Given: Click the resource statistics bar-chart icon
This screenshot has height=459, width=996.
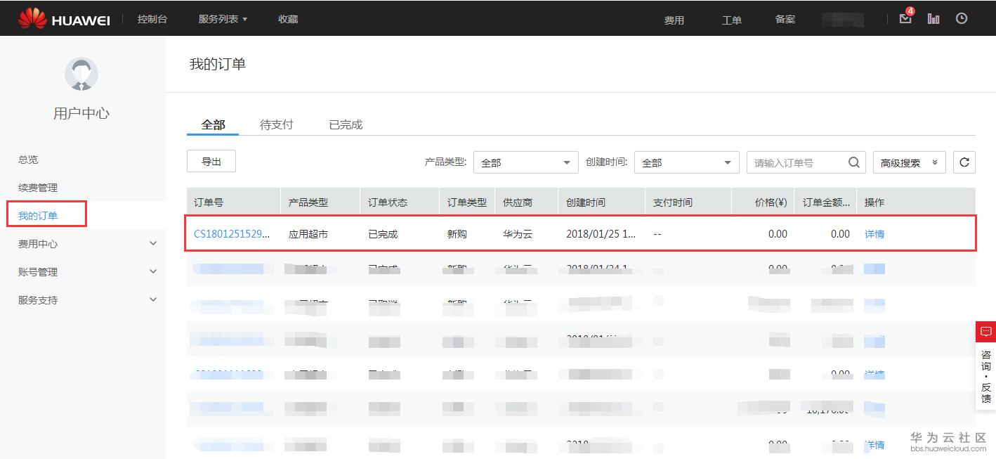Looking at the screenshot, I should click(933, 18).
